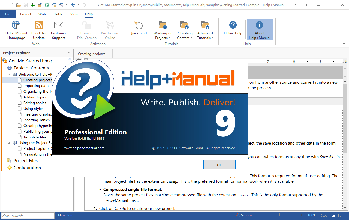Viewport: 349px width, 220px height.
Task: Click the Publish (green play page) icon
Action: tap(32, 5)
